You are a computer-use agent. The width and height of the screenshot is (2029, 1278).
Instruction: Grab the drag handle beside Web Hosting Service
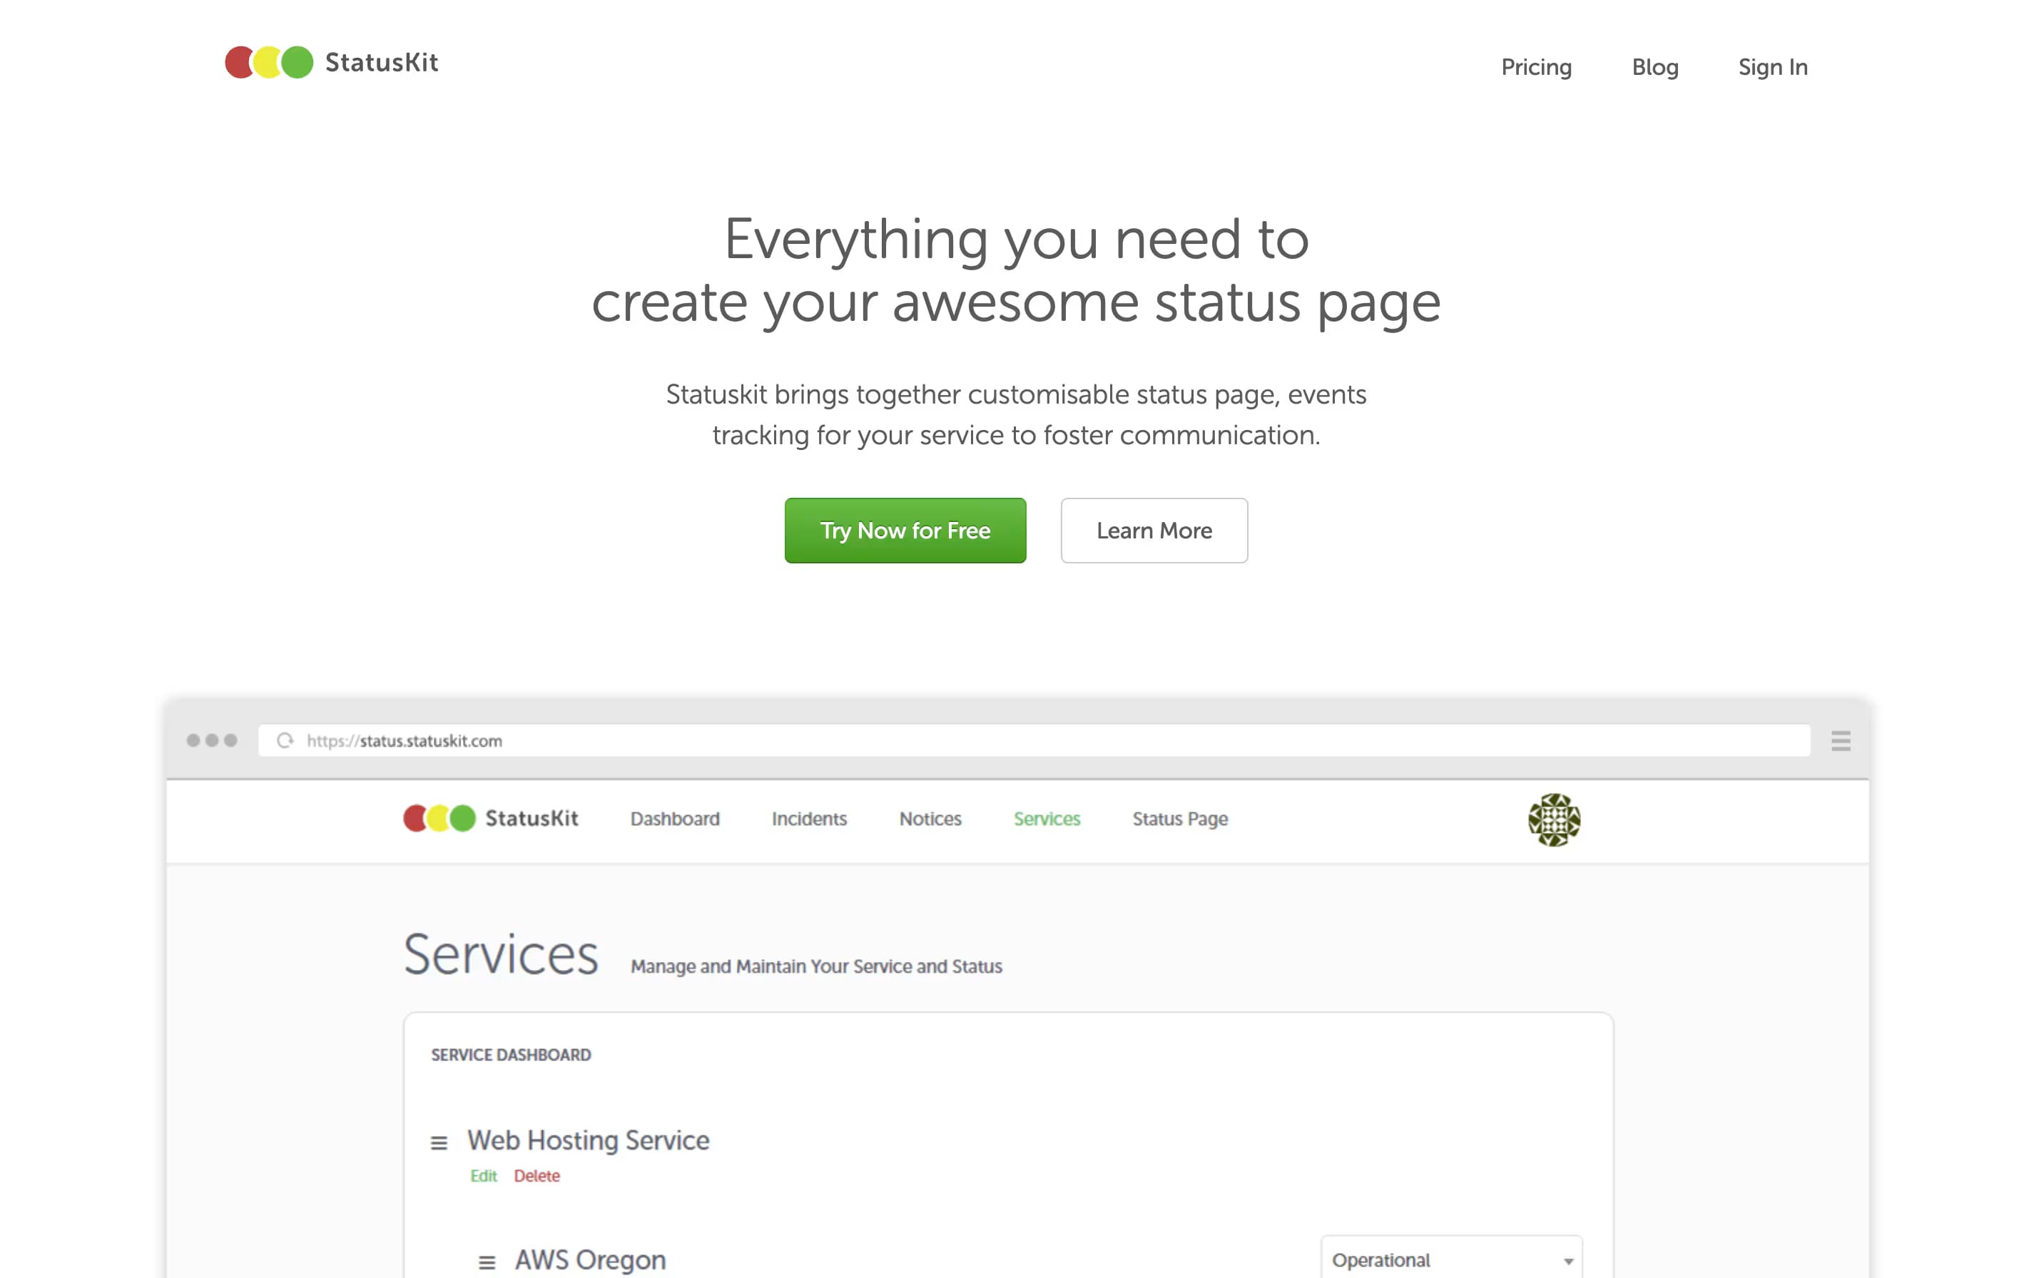(439, 1142)
